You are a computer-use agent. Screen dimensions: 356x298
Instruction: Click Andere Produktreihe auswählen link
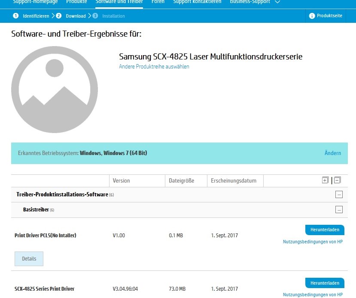(154, 66)
